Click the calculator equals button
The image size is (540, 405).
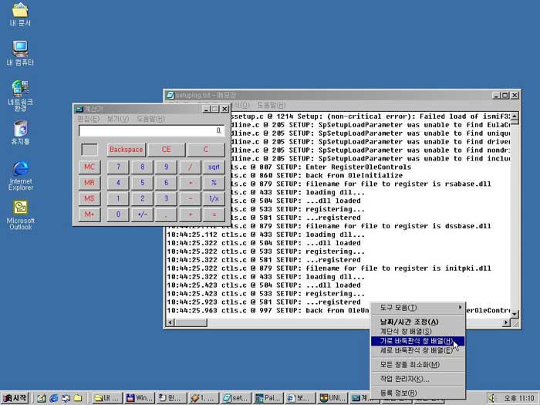point(214,214)
